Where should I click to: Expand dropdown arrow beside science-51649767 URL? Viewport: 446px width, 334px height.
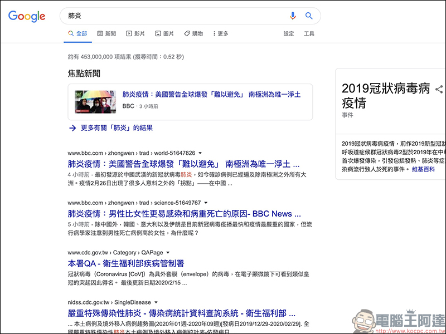pyautogui.click(x=206, y=203)
